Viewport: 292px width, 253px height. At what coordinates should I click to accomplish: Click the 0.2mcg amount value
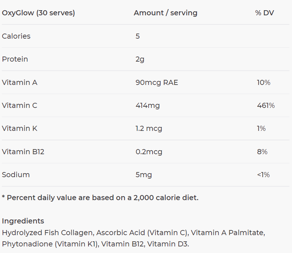149,152
